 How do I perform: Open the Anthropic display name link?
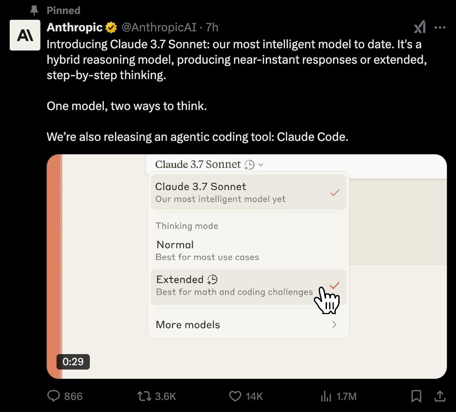tap(74, 27)
